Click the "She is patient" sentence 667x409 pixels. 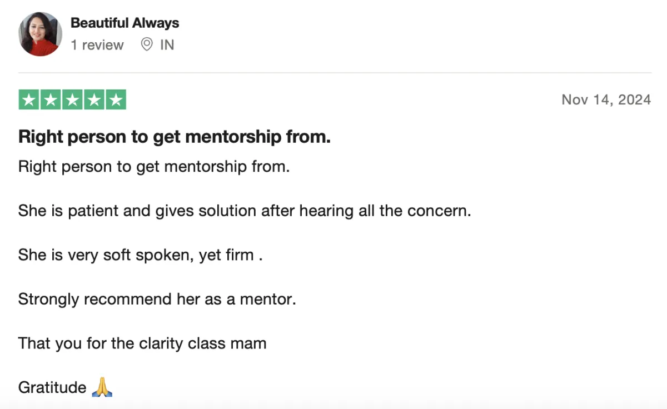pos(245,211)
